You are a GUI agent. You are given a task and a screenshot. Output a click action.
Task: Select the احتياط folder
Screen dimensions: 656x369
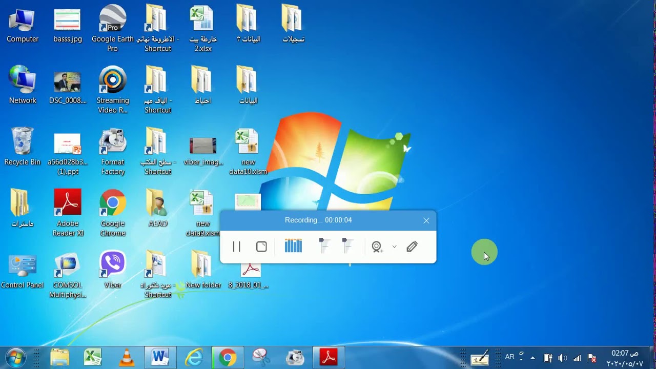pyautogui.click(x=203, y=85)
